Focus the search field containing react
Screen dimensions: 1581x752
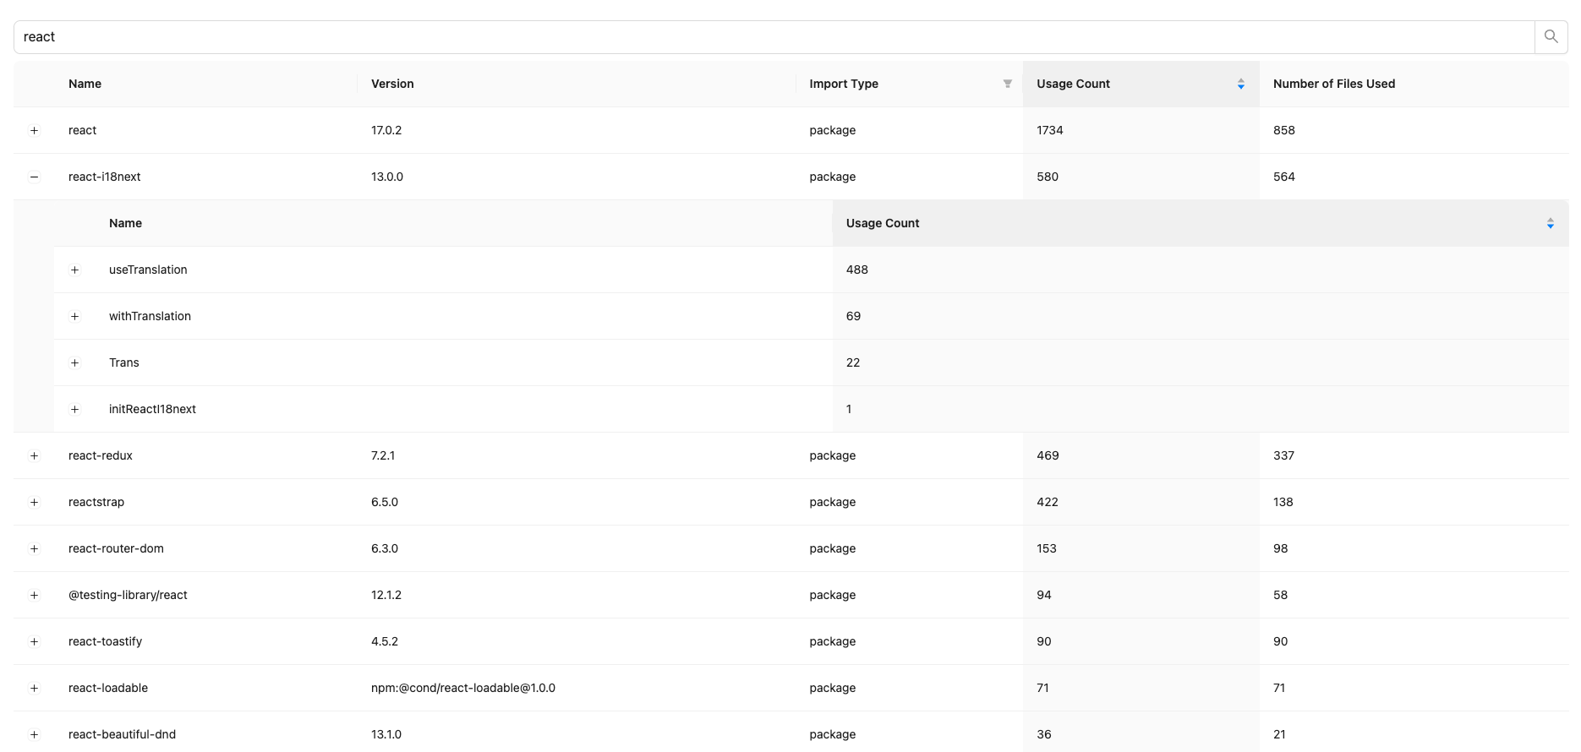774,37
